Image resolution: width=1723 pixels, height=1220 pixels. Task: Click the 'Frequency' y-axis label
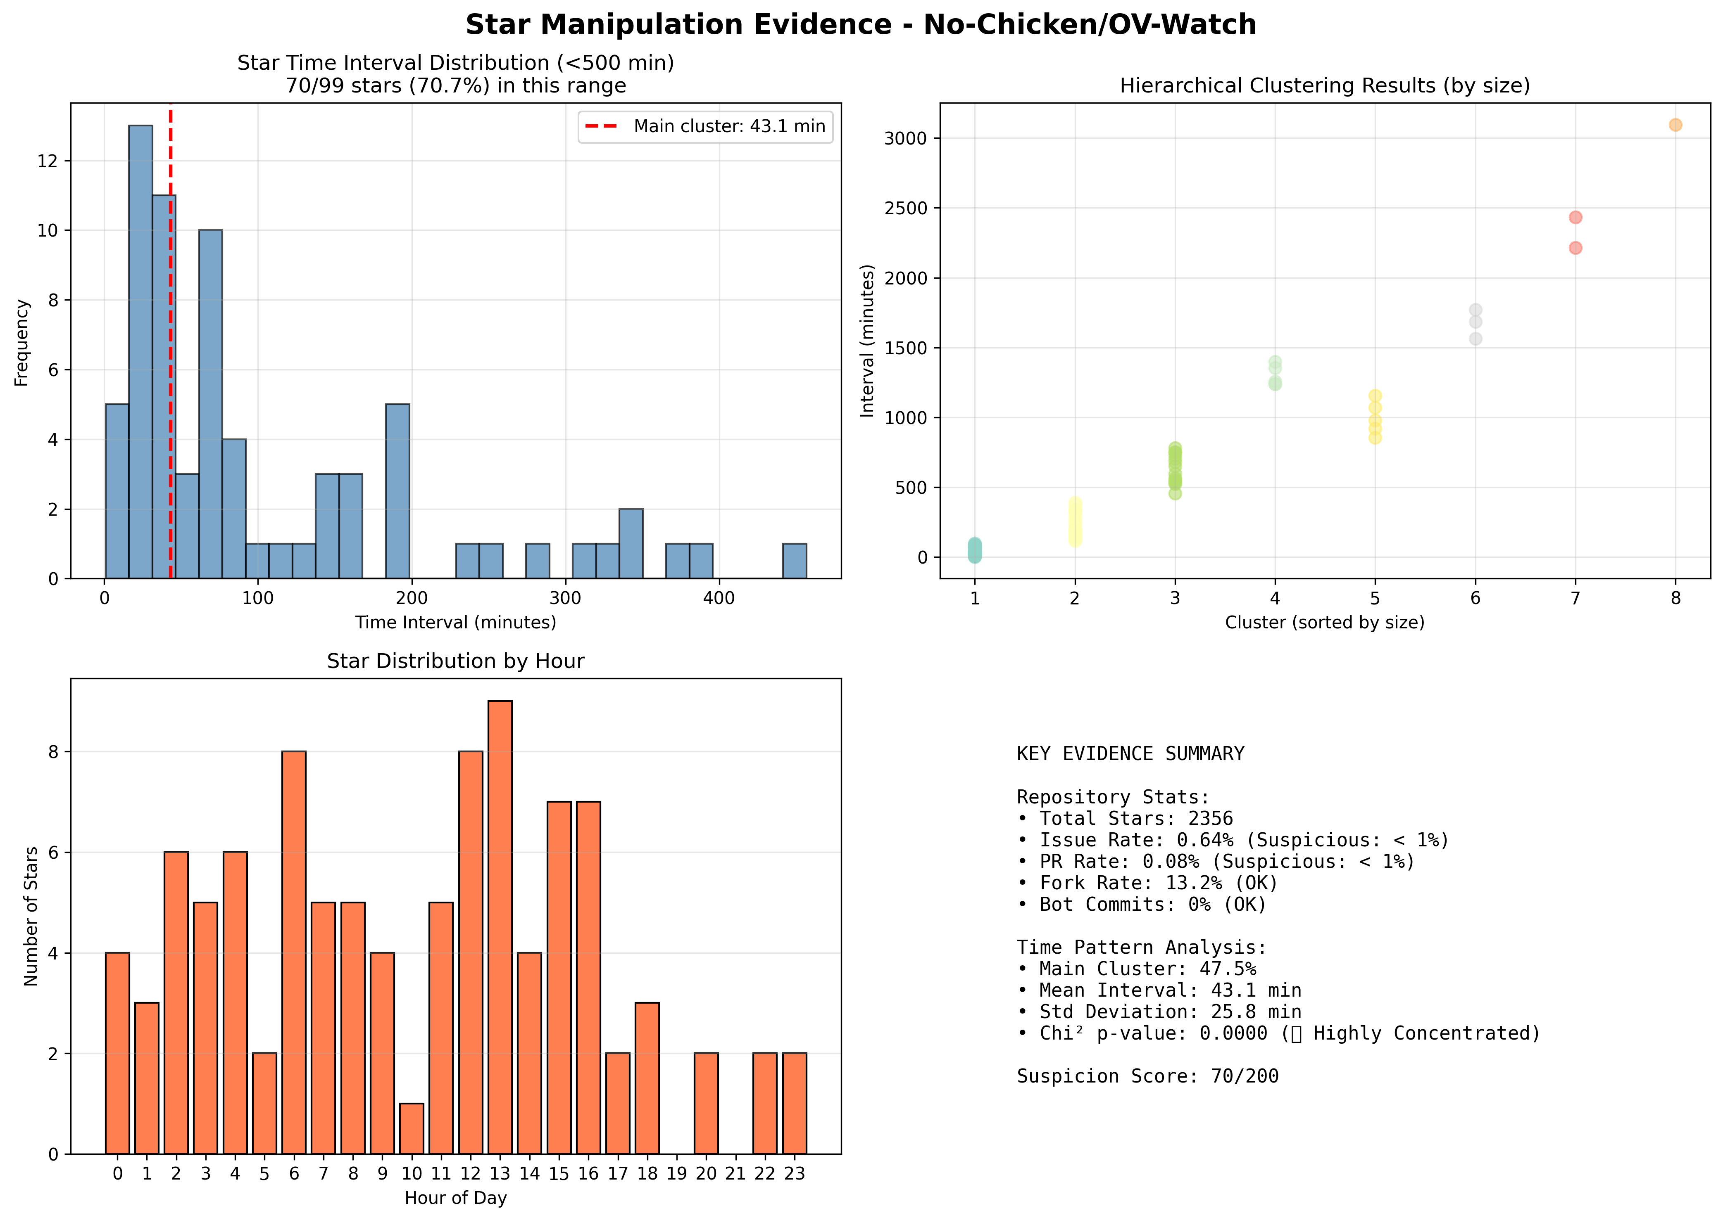click(21, 343)
